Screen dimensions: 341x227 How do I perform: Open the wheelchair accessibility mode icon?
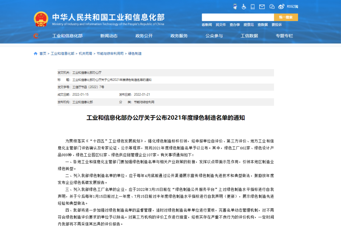(x=244, y=7)
